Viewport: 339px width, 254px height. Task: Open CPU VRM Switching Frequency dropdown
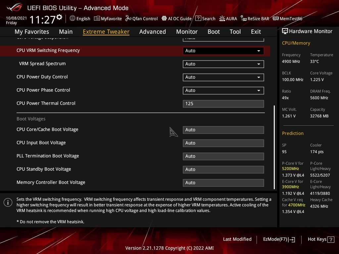pyautogui.click(x=223, y=51)
